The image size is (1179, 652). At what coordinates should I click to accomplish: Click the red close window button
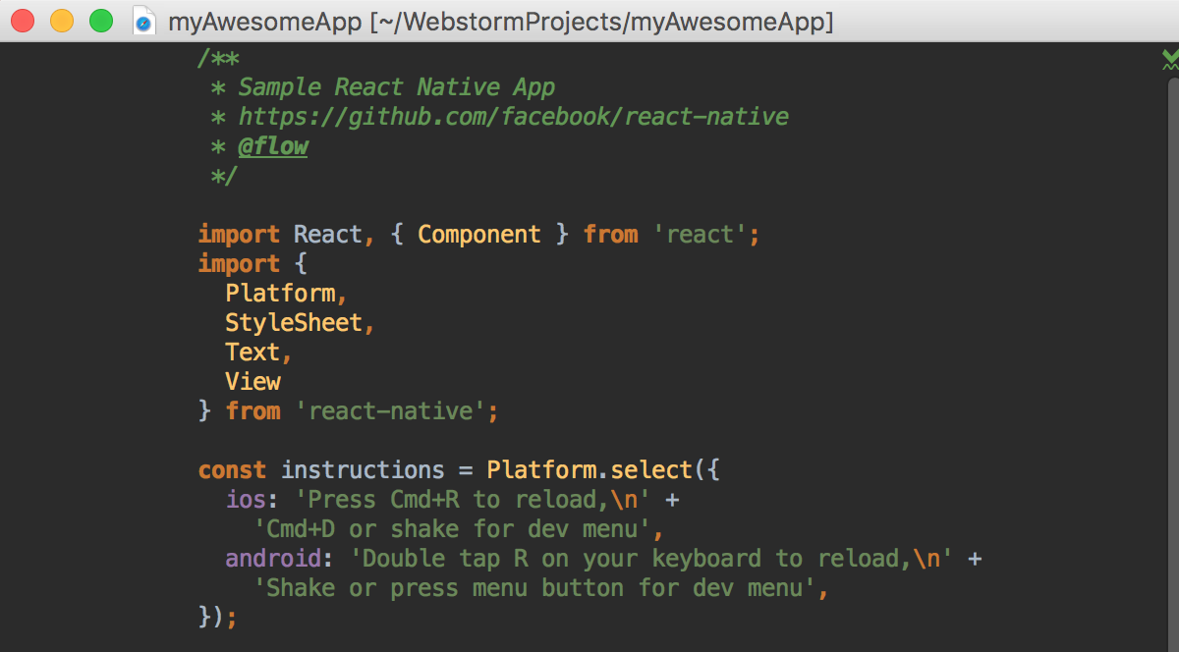(x=24, y=21)
